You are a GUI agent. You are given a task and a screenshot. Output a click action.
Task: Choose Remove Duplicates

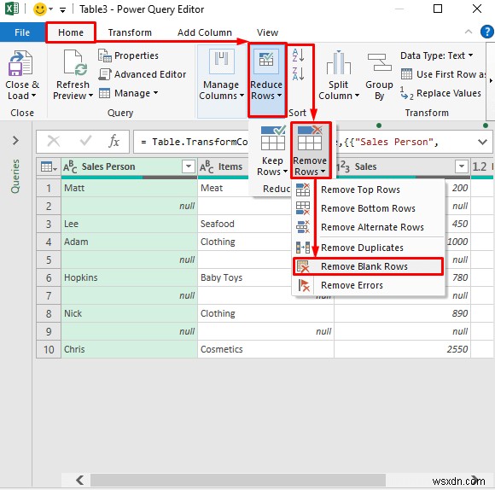(x=368, y=248)
